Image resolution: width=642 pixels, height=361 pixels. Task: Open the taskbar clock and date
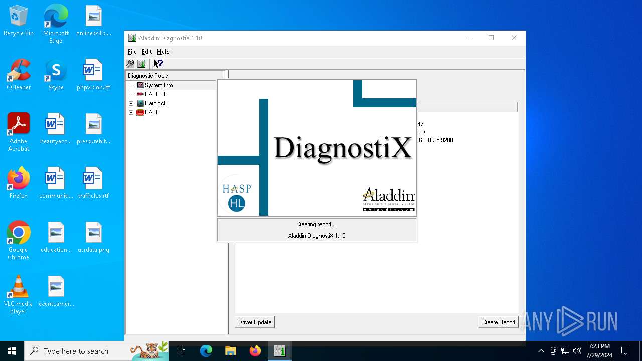pos(599,351)
